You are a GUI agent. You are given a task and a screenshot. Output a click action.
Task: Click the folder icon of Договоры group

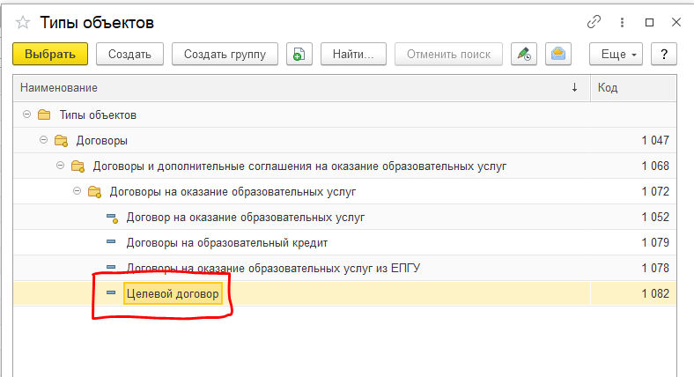61,140
